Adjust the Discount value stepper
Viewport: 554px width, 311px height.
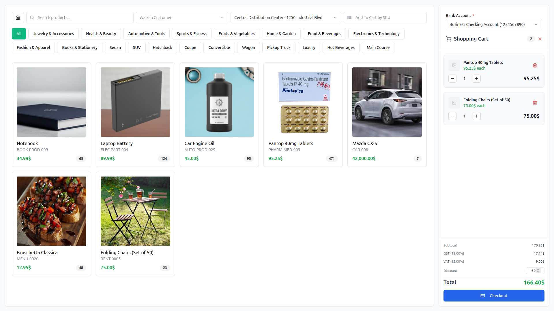pos(538,271)
